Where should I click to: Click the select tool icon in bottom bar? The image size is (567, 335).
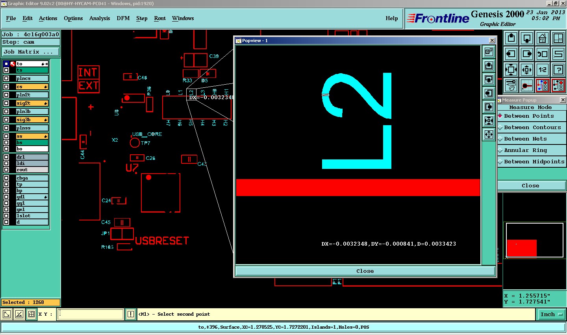[7, 314]
